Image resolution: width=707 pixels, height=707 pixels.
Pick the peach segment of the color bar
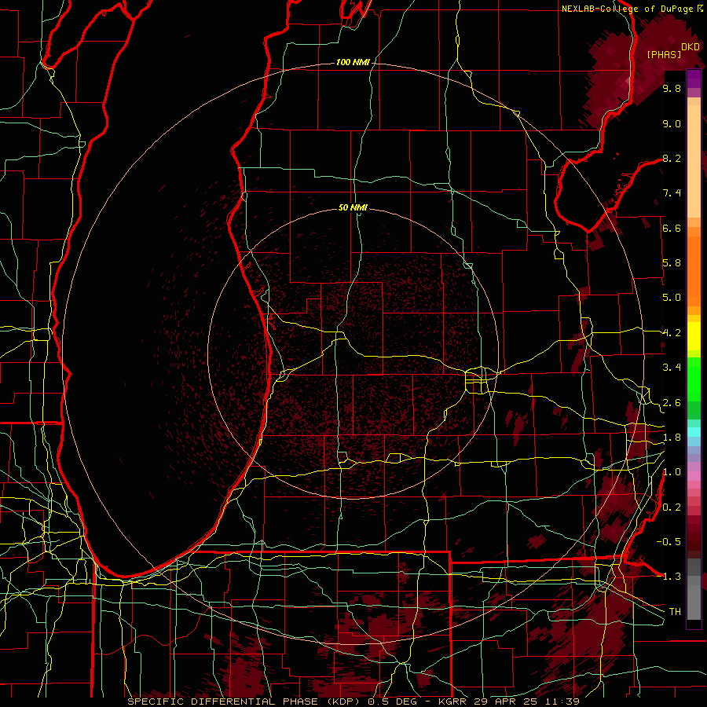694,163
